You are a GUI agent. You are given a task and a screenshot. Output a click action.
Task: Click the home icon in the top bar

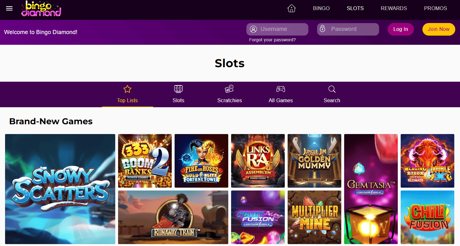pyautogui.click(x=291, y=8)
